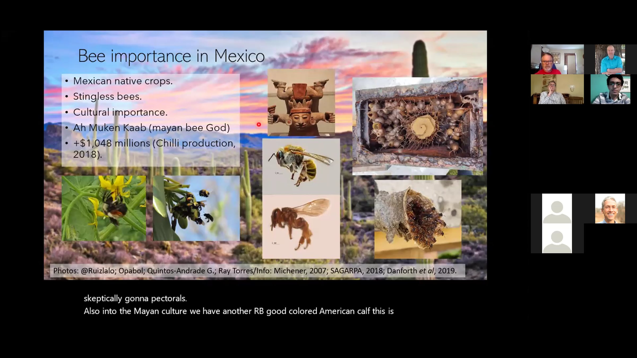The image size is (637, 358).
Task: Click the "Bee importance in Mexico" title
Action: (171, 56)
